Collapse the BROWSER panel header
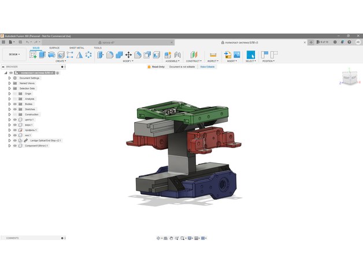Screen dimensions: 363x273 pos(3,67)
